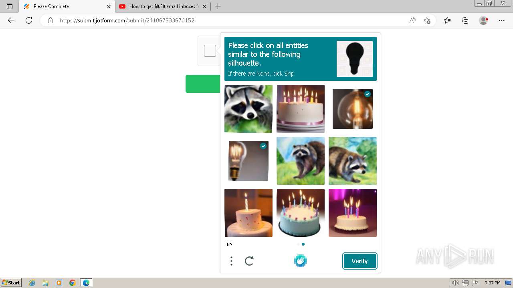The height and width of the screenshot is (288, 513).
Task: Click the Action Center flag tray icon
Action: tap(475, 283)
